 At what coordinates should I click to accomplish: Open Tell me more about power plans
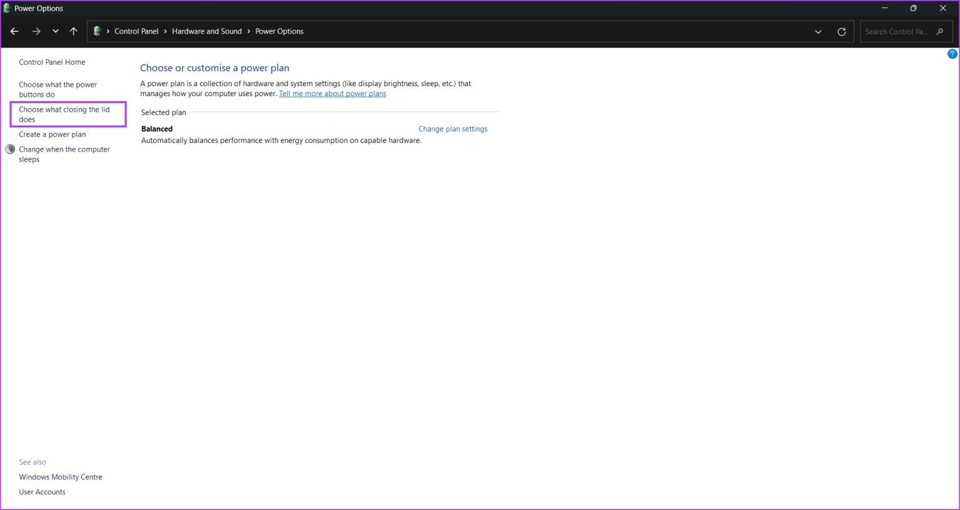click(x=332, y=94)
